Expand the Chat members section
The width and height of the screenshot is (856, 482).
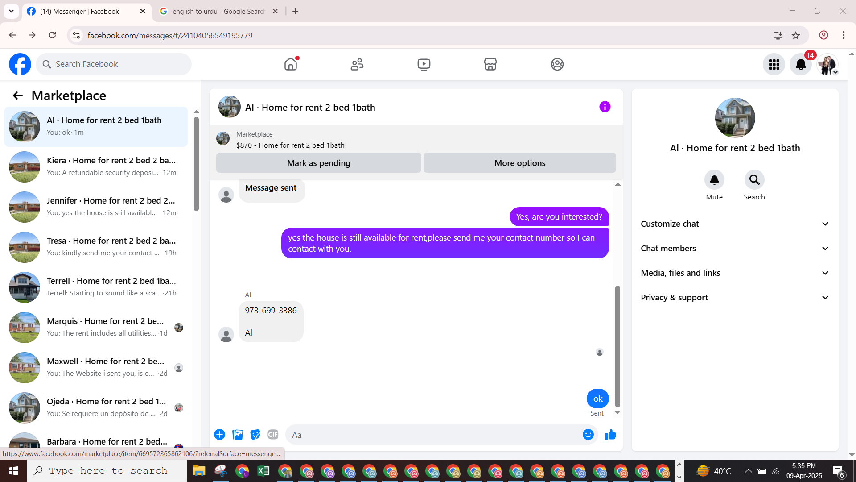(735, 249)
